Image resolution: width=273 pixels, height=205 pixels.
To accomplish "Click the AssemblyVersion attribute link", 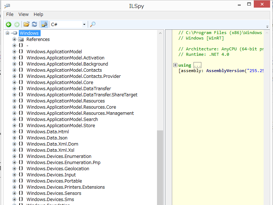I will point(225,71).
